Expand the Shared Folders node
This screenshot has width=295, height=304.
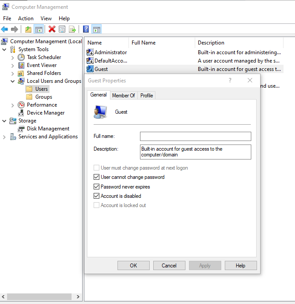(x=13, y=74)
